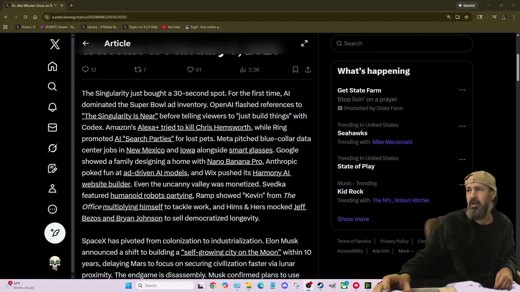Open options for the State Farm promotion
The width and height of the screenshot is (520, 292).
(x=462, y=90)
